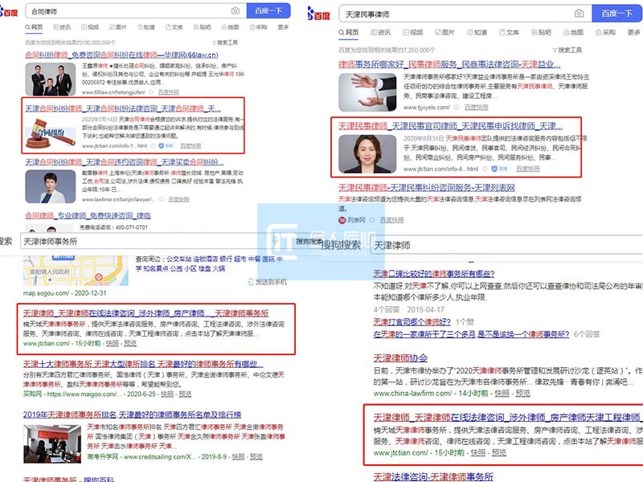
Task: Open 知道 tab on 天津民事律师 results page
Action: [x=477, y=32]
